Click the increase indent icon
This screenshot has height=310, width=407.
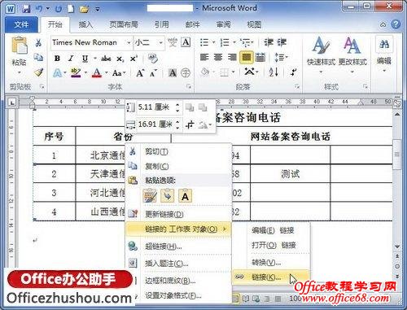pyautogui.click(x=282, y=42)
